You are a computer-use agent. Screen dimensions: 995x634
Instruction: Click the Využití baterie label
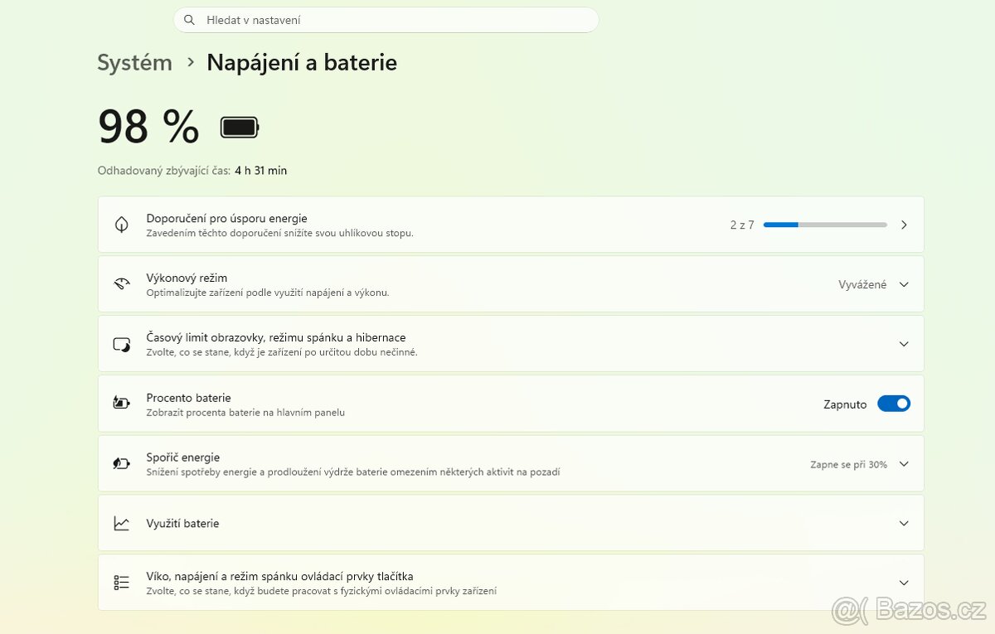[182, 524]
